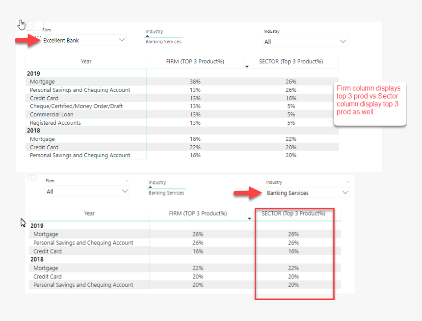Click small chevron above lower Firm slicer
The width and height of the screenshot is (422, 321).
[x=127, y=181]
